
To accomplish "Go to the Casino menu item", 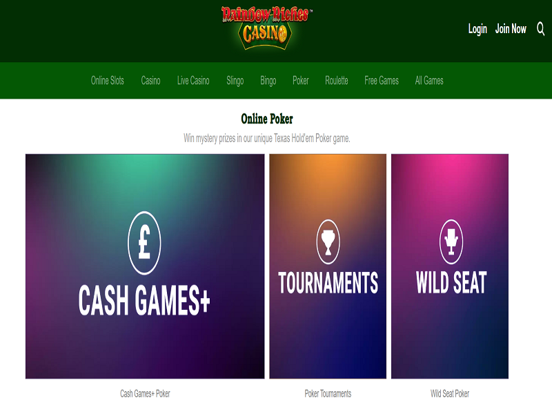I will (150, 81).
